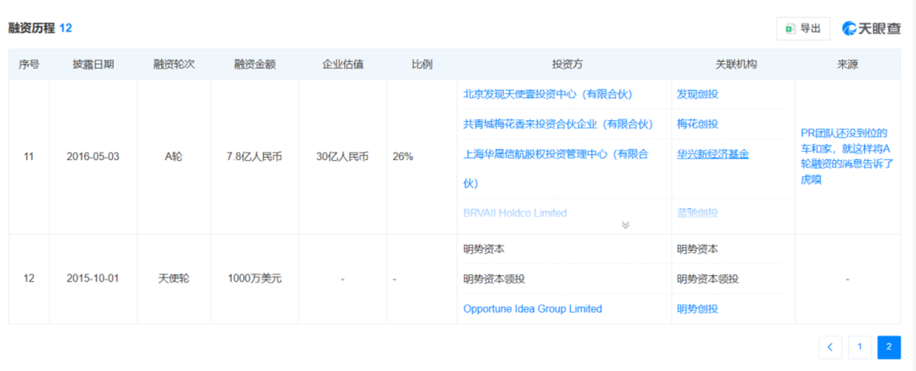Screen dimensions: 916x371
Task: Click the 投资方 column header
Action: tap(567, 64)
